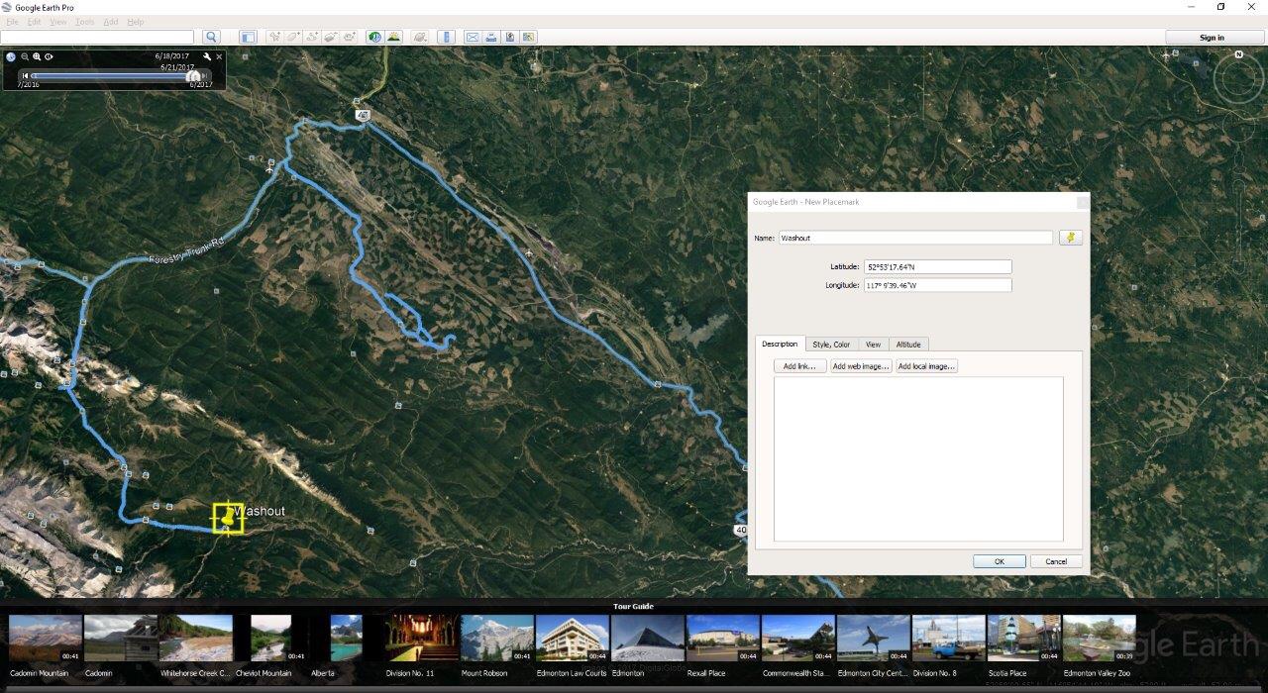Open the Alberta tour thumbnail

pyautogui.click(x=347, y=639)
